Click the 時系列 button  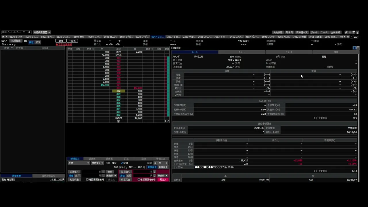point(289,32)
